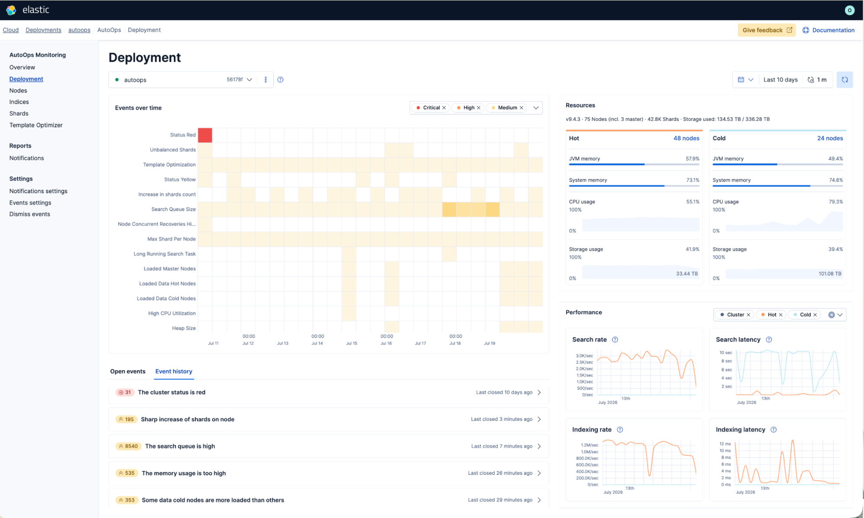Remove the Medium severity filter

click(x=521, y=108)
